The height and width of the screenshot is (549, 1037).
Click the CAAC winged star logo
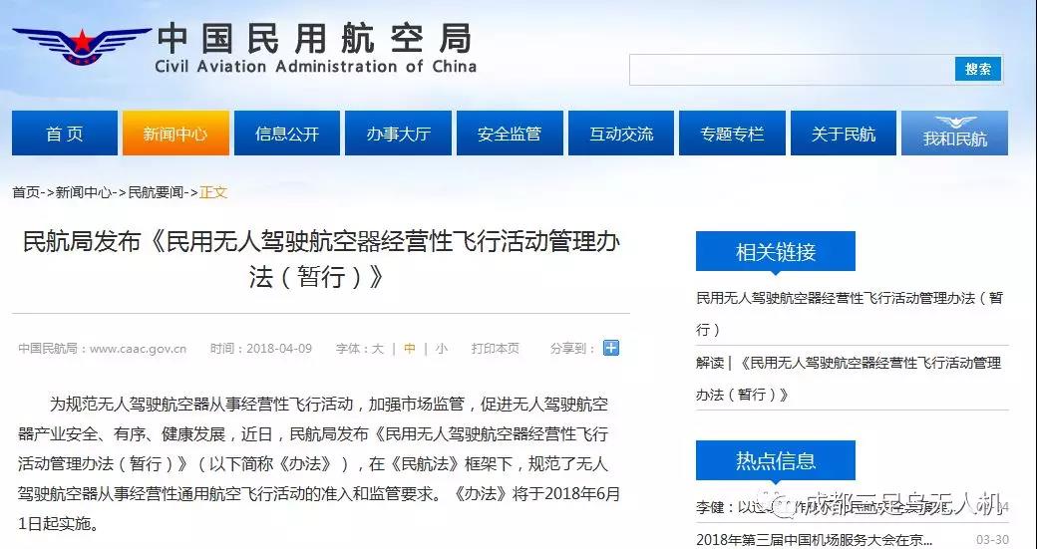tap(82, 45)
